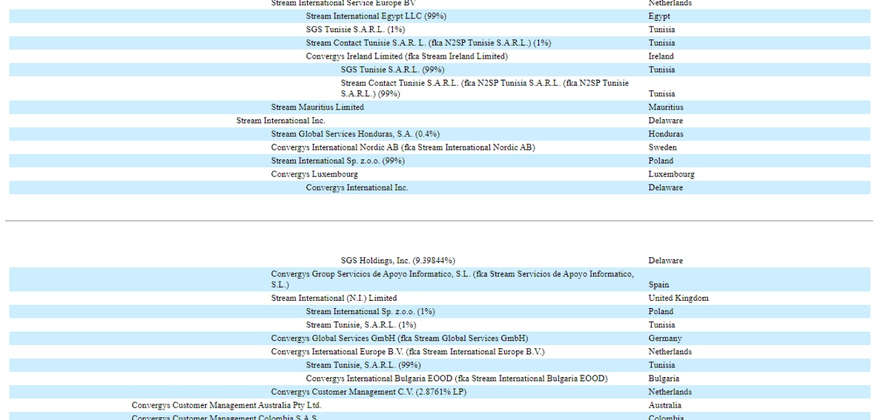889x420 pixels.
Task: Select 'Stream International Inc.' entry
Action: 281,121
